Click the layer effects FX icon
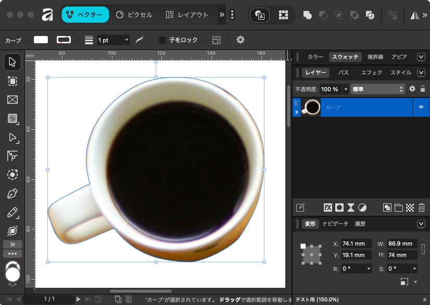Image resolution: width=430 pixels, height=305 pixels. 328,208
